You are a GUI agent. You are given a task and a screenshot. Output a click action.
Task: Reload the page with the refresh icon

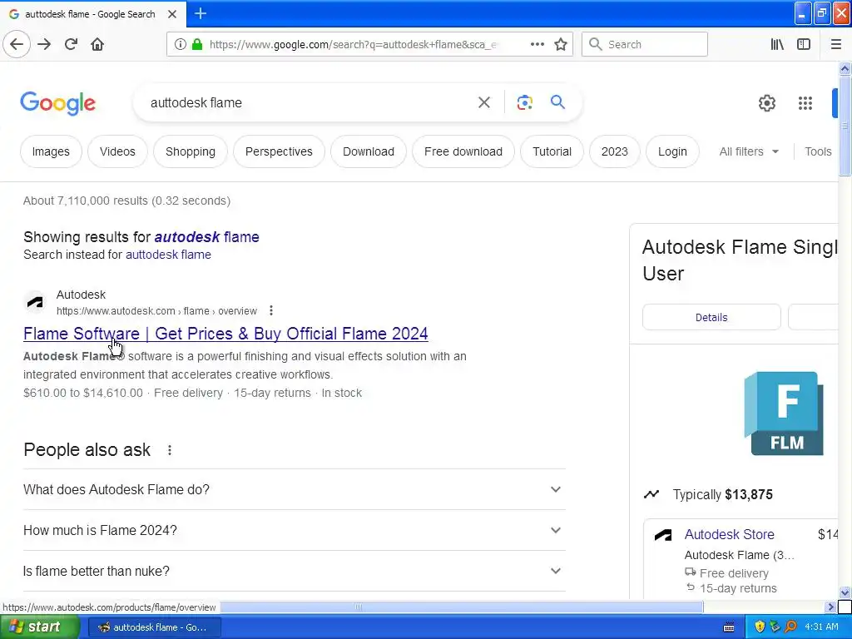coord(71,44)
